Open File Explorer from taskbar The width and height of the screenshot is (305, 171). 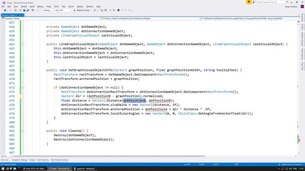[x=15, y=169]
